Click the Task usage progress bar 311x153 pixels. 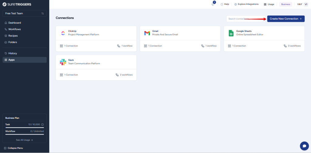[x=25, y=128]
